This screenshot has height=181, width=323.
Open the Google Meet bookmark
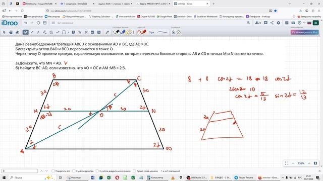coord(164,17)
